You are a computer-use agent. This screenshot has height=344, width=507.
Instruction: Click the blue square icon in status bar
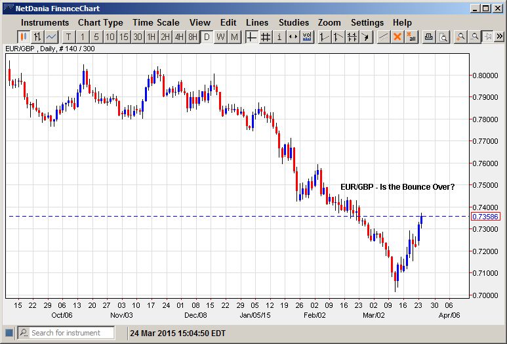(x=9, y=333)
